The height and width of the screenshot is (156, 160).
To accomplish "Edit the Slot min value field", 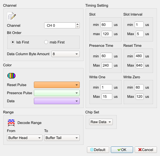I will point(106,25).
